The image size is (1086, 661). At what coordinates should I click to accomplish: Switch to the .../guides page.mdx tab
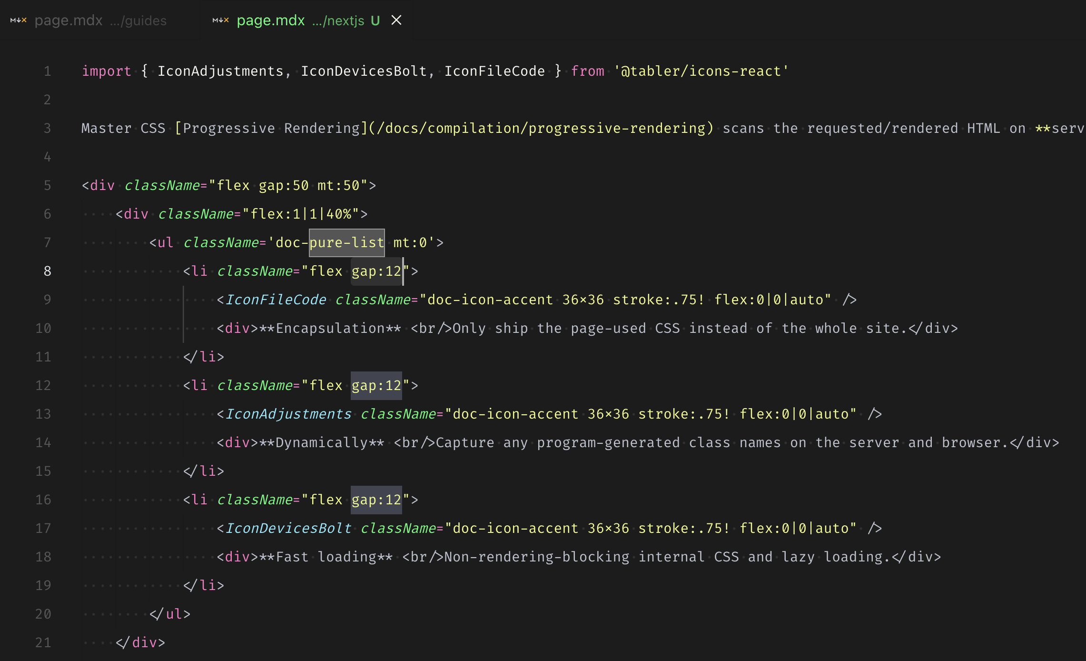(69, 20)
